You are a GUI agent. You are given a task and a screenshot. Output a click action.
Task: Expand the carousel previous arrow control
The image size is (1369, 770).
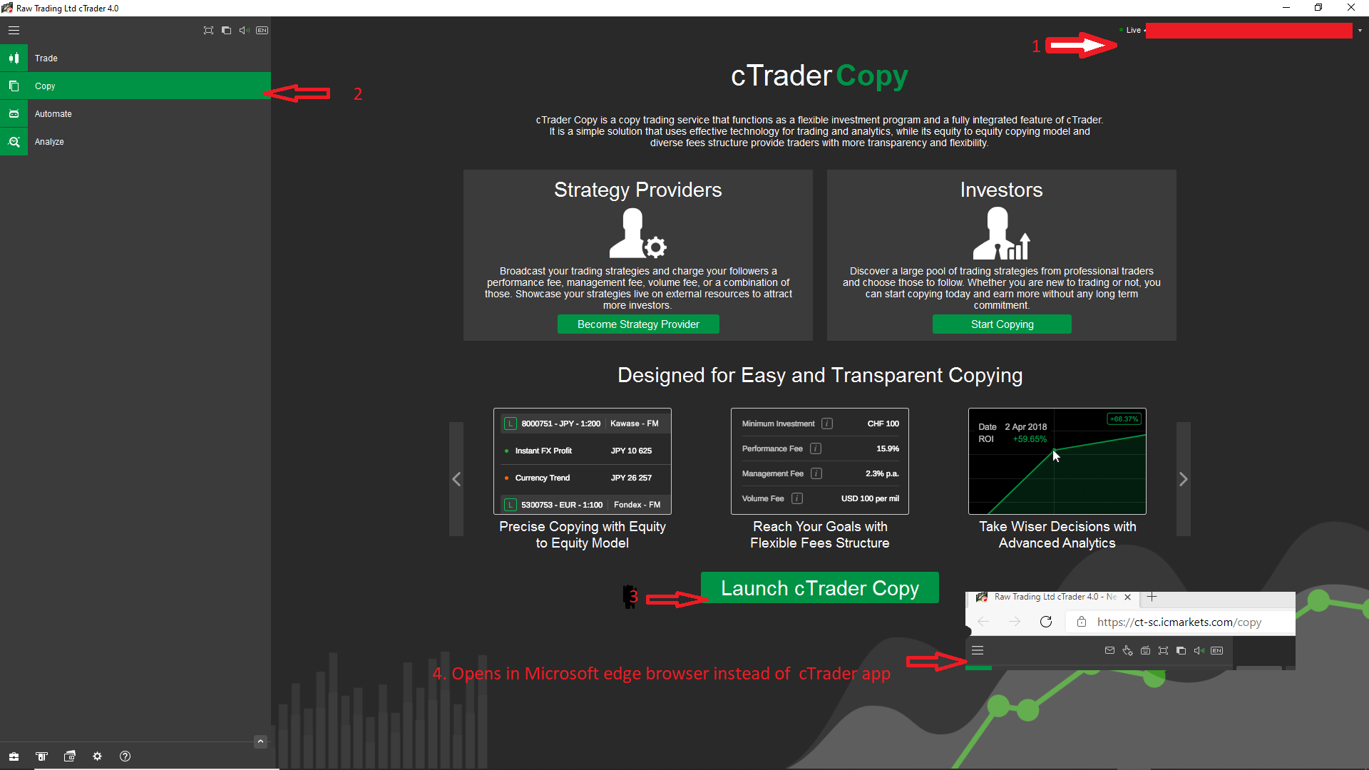456,480
